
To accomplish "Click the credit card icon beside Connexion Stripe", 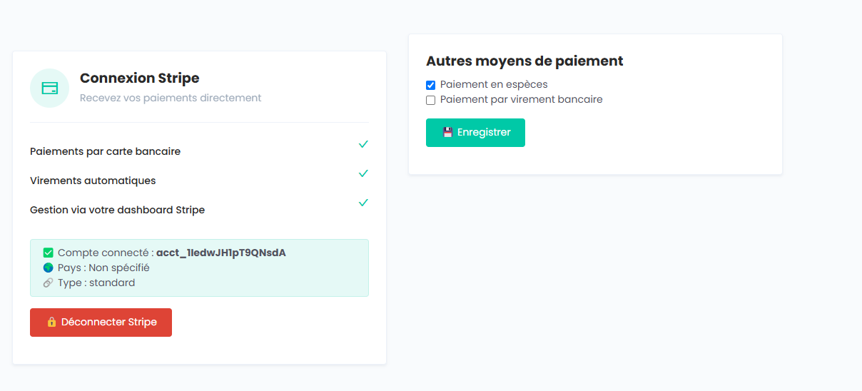I will [49, 88].
